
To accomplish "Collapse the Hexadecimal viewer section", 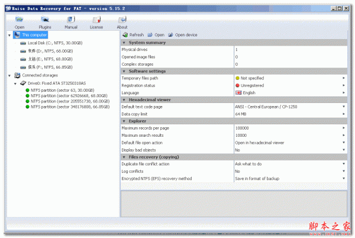I will tap(124, 100).
